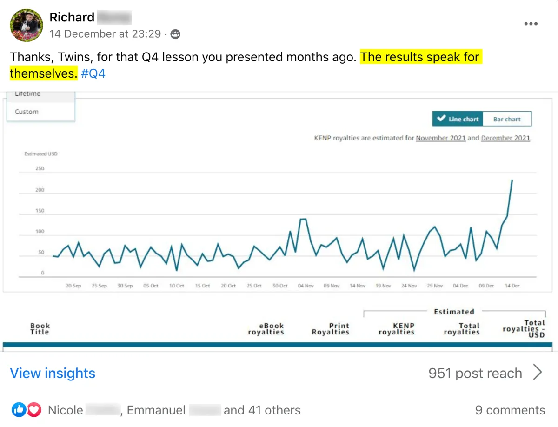Viewport: 558px width, 427px height.
Task: Open the three-dot post options menu
Action: point(531,24)
